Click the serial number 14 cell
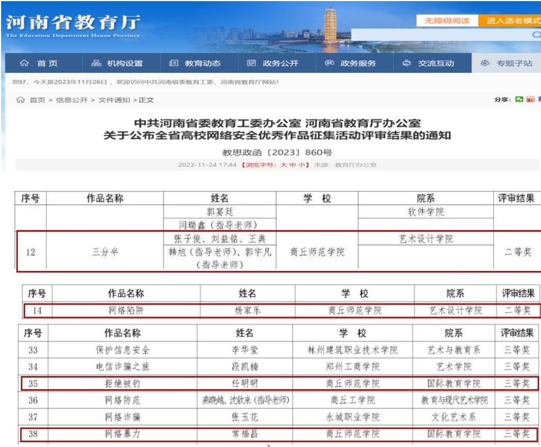This screenshot has height=447, width=541. coord(38,310)
